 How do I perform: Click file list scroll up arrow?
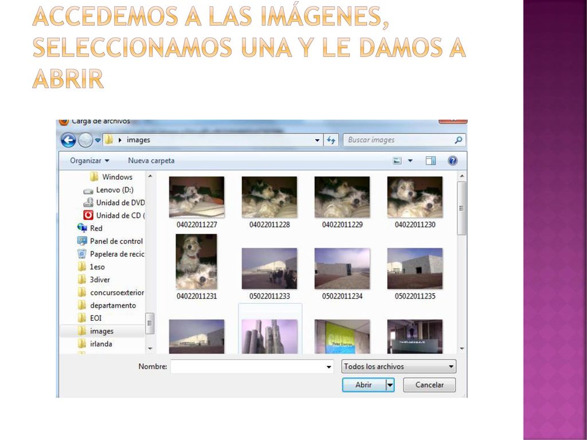point(461,176)
